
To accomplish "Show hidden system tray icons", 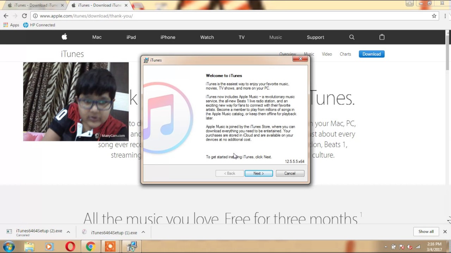I will pos(386,247).
